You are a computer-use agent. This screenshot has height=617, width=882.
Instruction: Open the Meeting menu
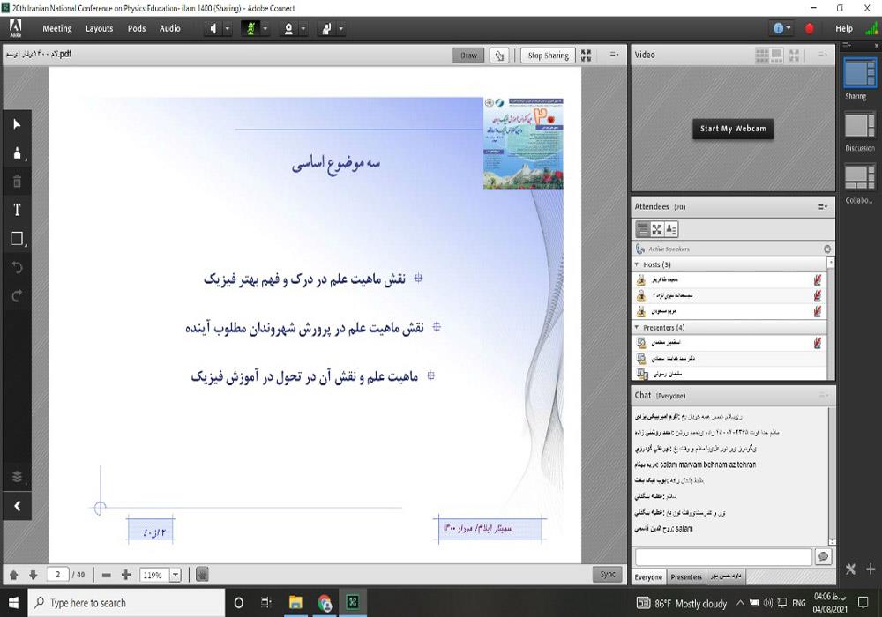click(57, 28)
